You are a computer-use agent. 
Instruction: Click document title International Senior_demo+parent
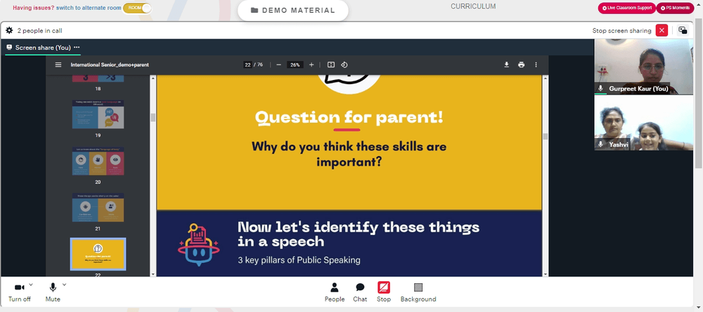[x=110, y=65]
